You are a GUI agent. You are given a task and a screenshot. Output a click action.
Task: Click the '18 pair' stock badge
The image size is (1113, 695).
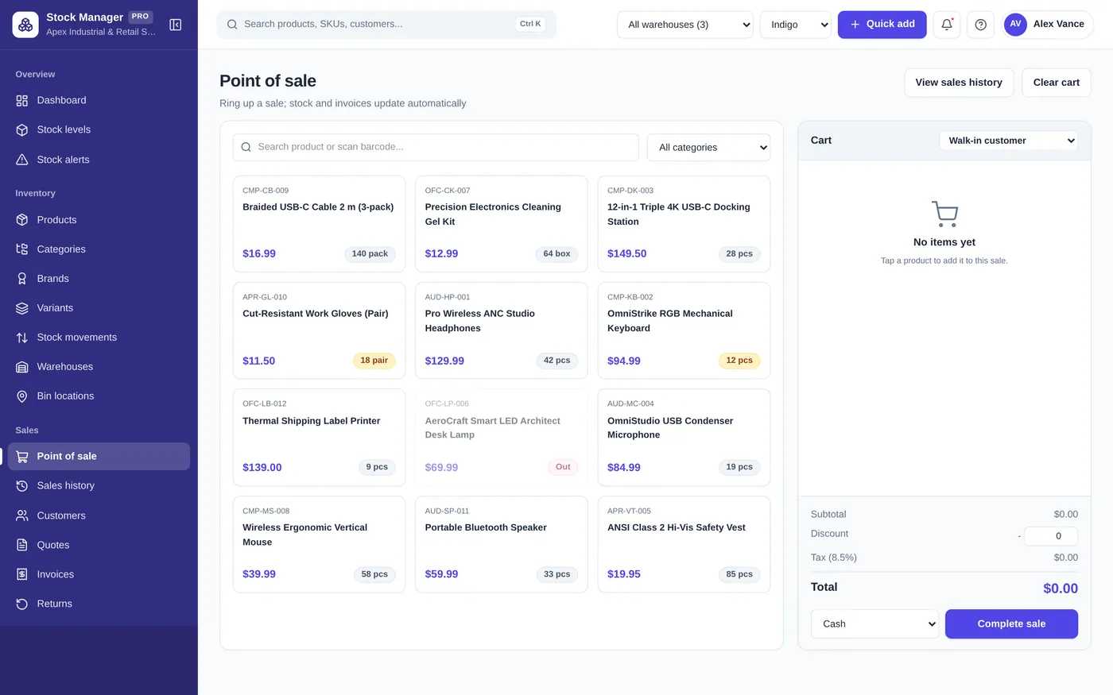coord(374,361)
